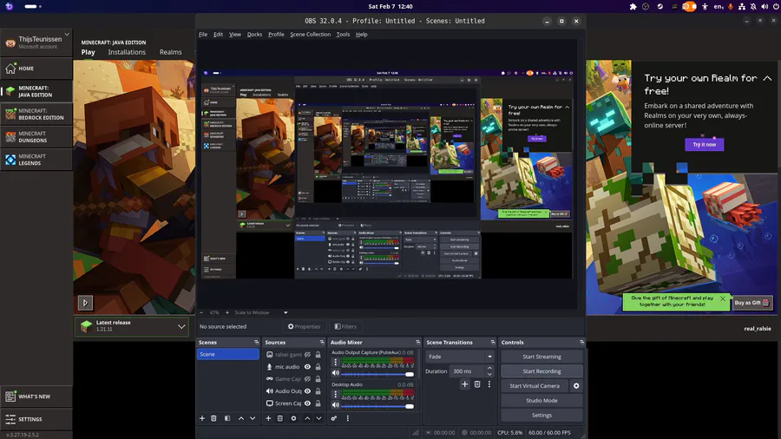Collapse the Try your own Realm banner

click(x=768, y=78)
